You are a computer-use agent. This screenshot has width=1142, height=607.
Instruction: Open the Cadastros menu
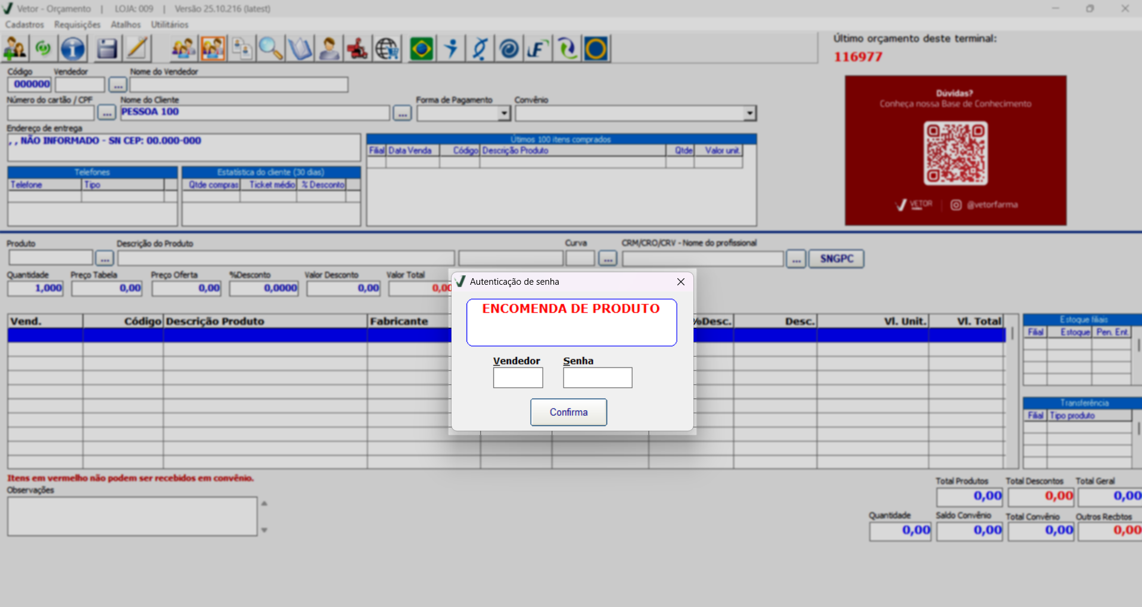point(24,24)
